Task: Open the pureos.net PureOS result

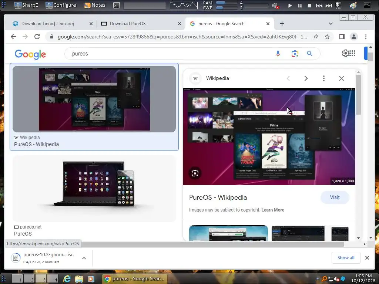Action: click(23, 234)
